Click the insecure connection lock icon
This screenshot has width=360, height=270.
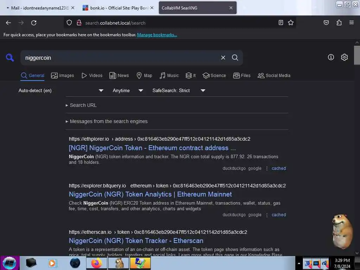(x=79, y=23)
